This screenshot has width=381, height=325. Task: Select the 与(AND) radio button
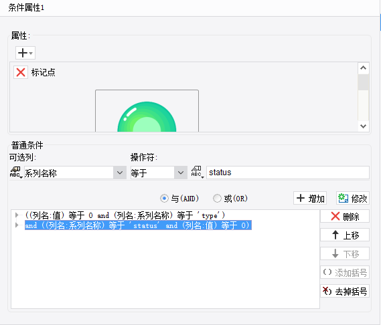coord(165,199)
